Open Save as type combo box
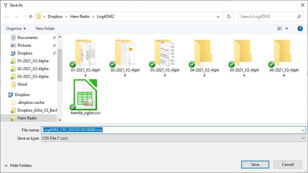The image size is (308, 173). pyautogui.click(x=173, y=138)
